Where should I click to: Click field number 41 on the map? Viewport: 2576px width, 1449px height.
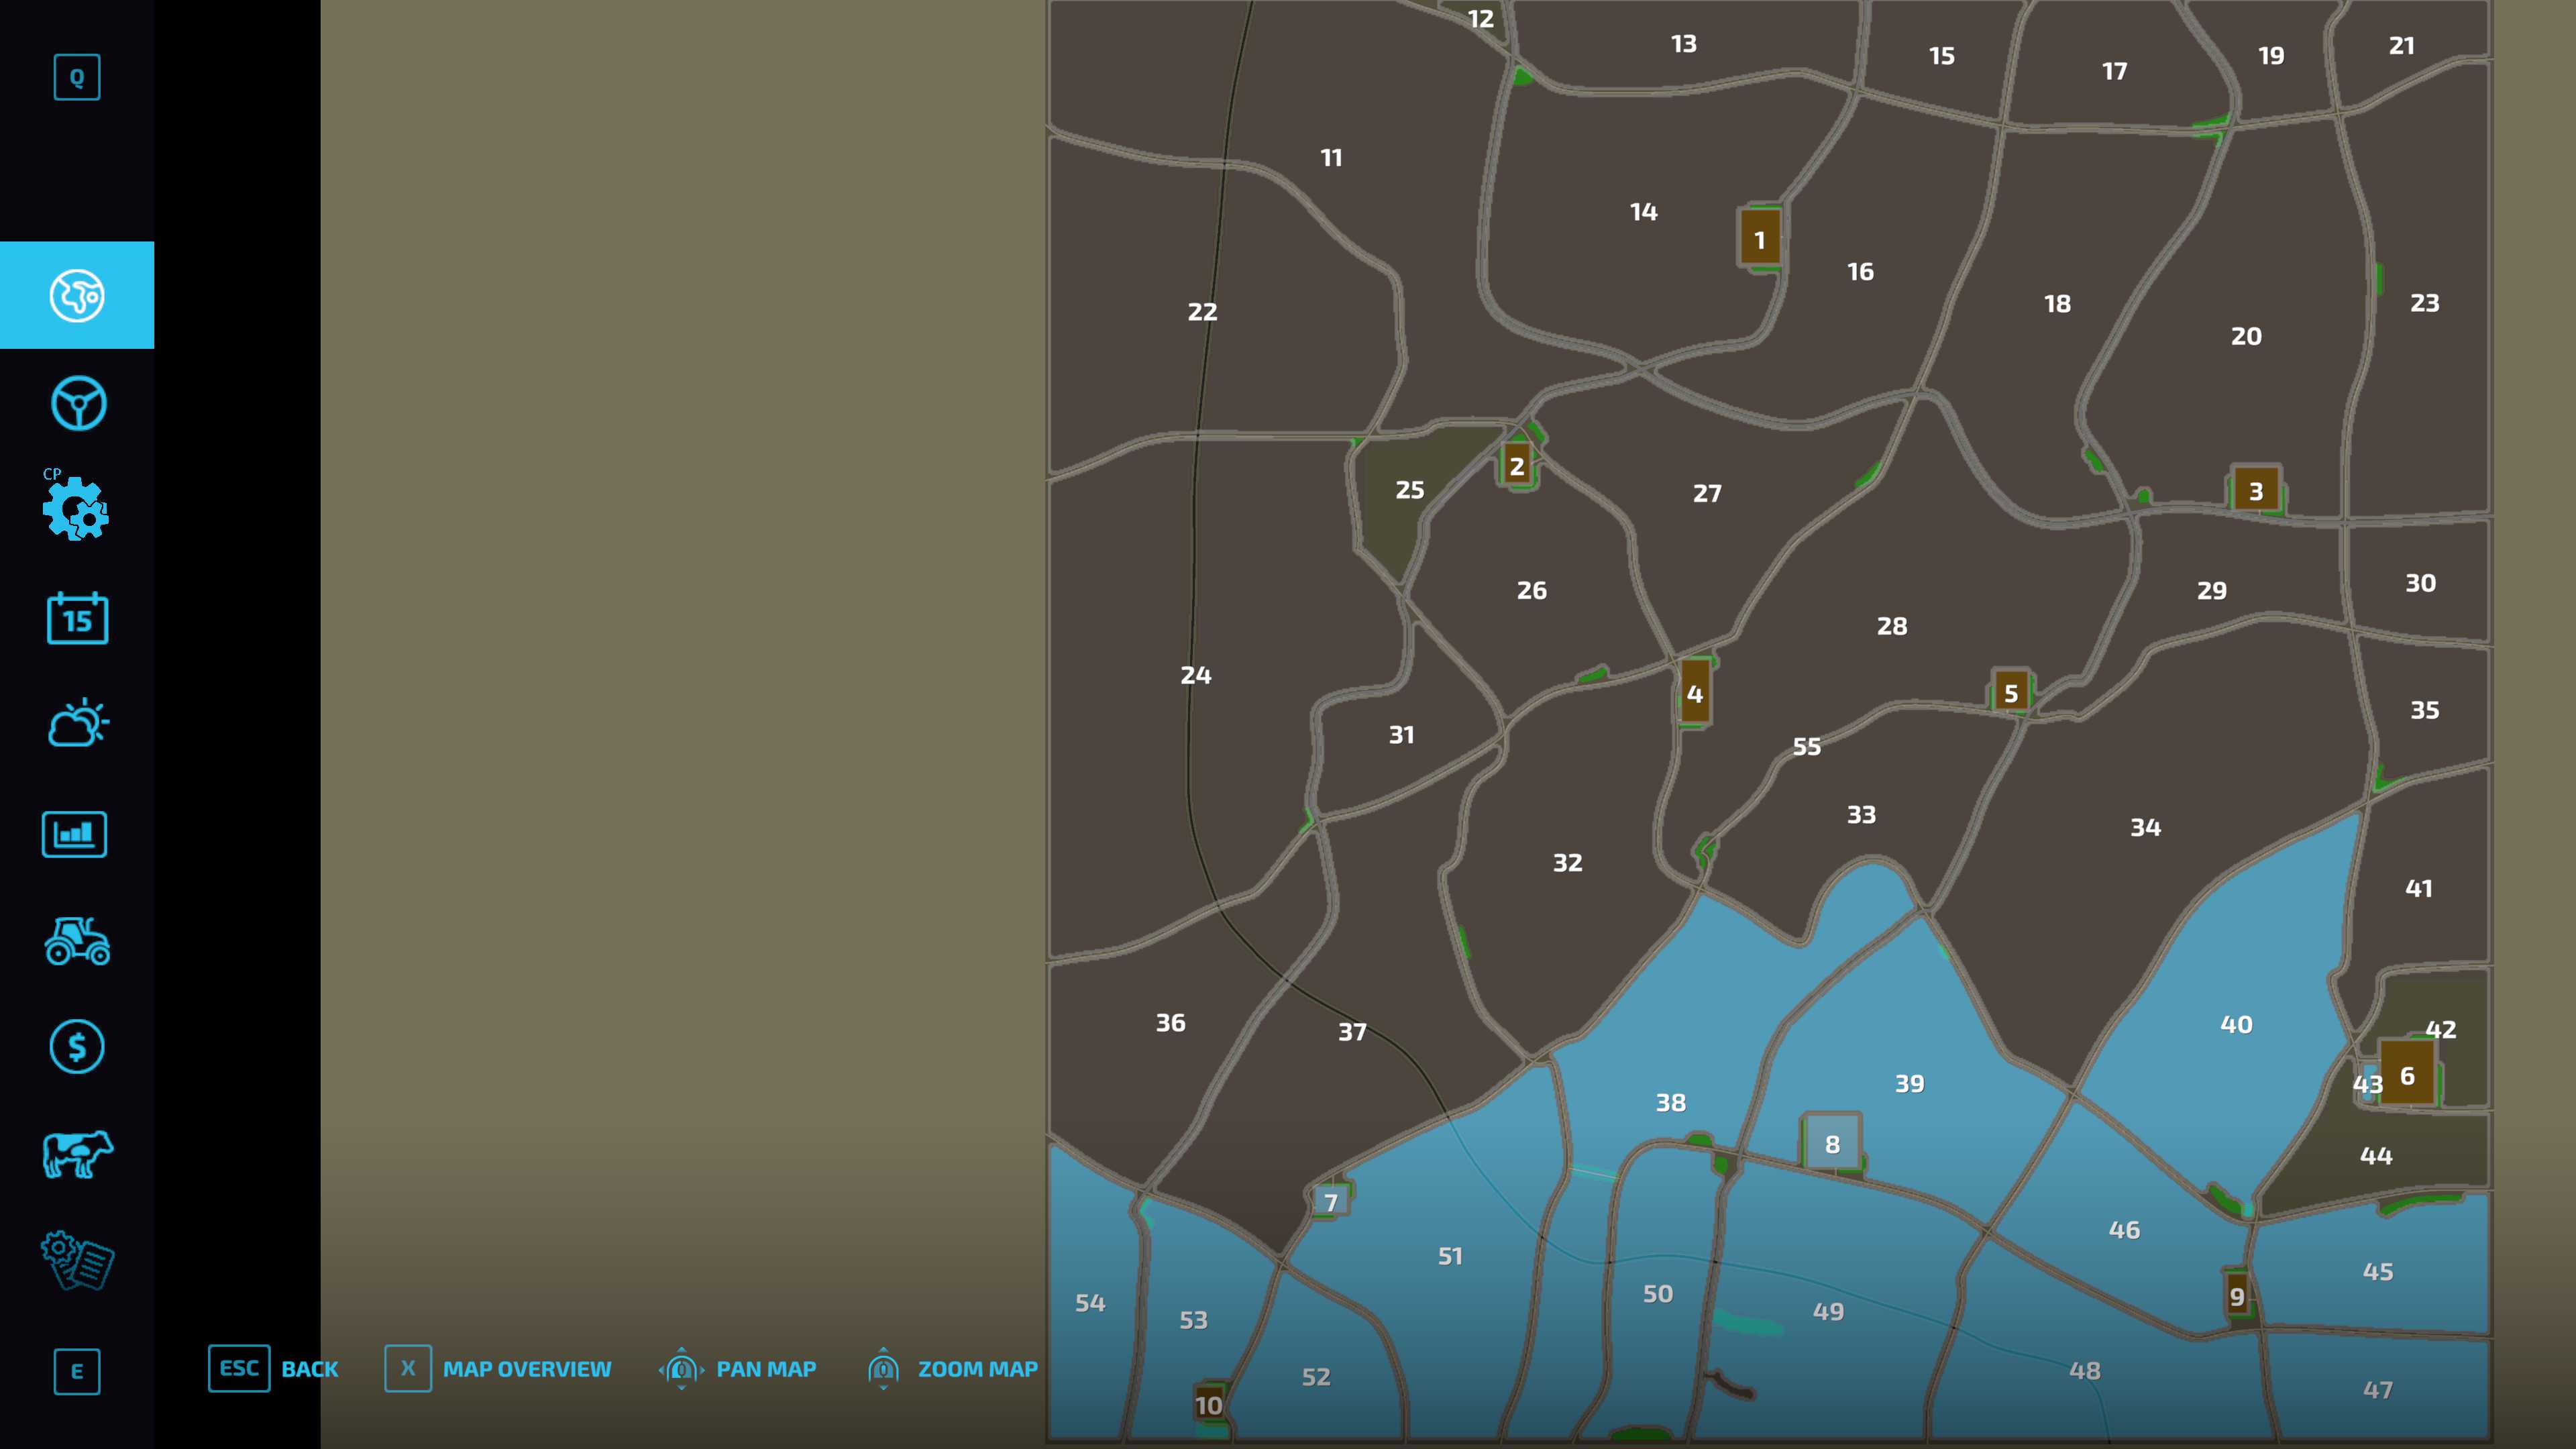click(2418, 888)
